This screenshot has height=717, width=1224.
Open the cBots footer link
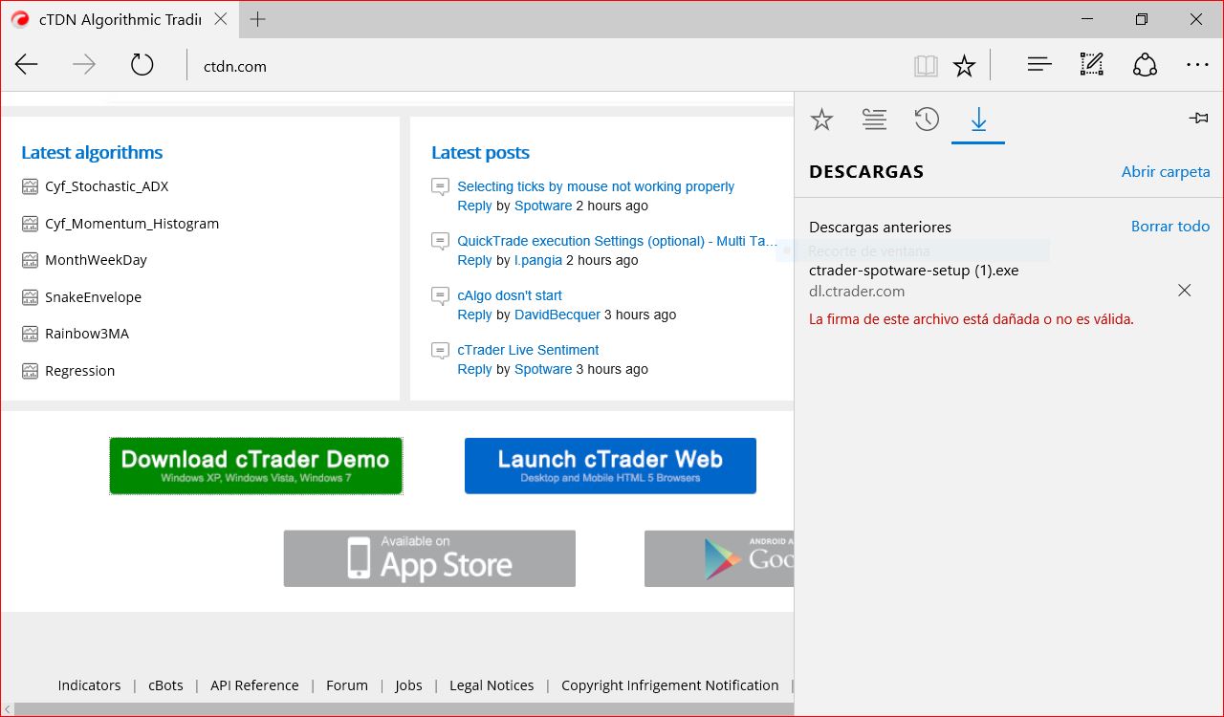165,685
